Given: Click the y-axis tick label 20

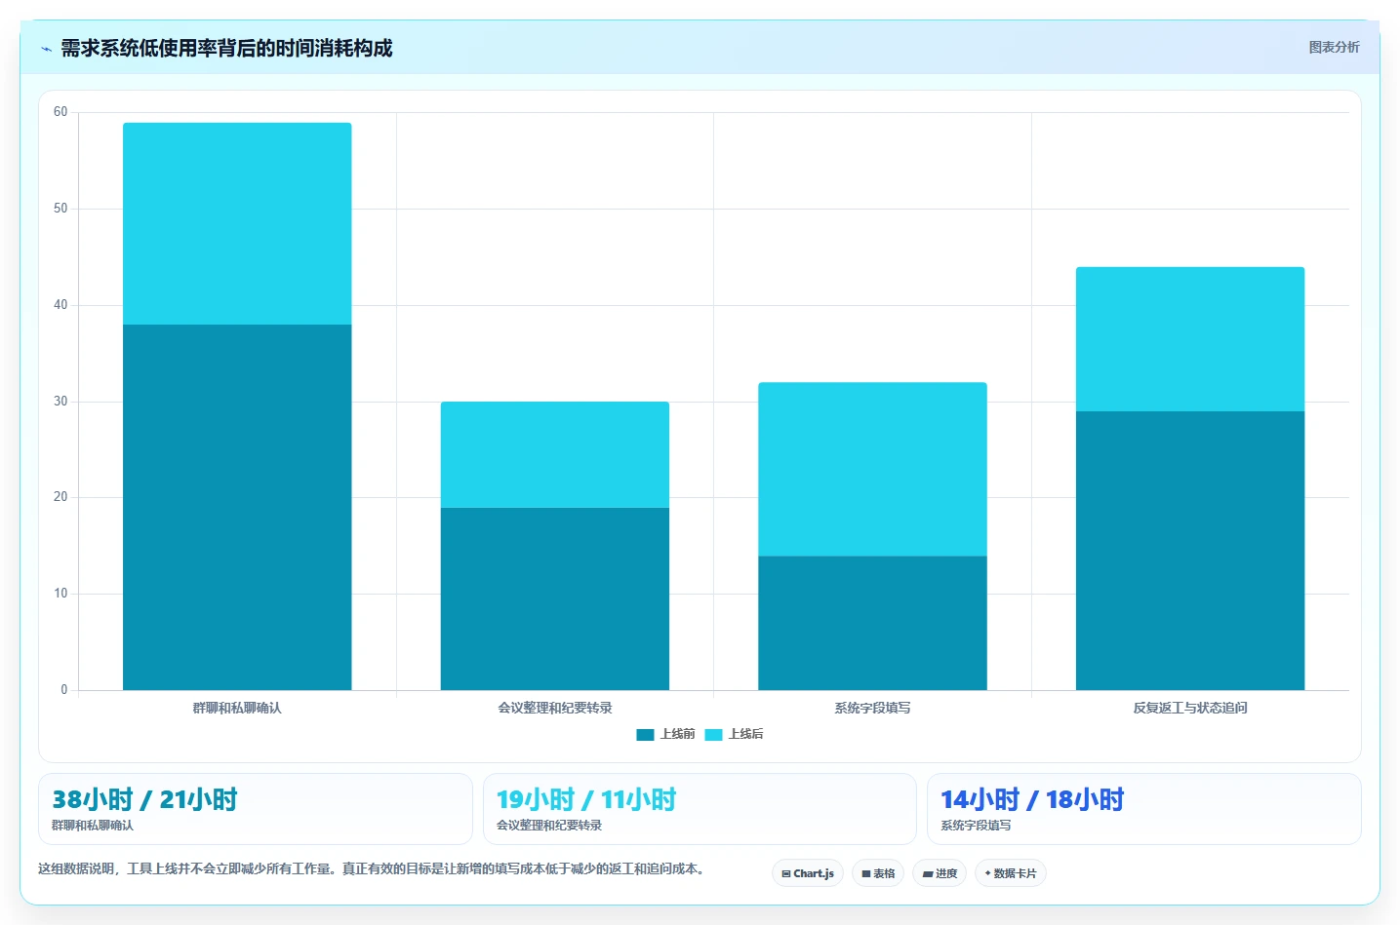Looking at the screenshot, I should (x=60, y=497).
